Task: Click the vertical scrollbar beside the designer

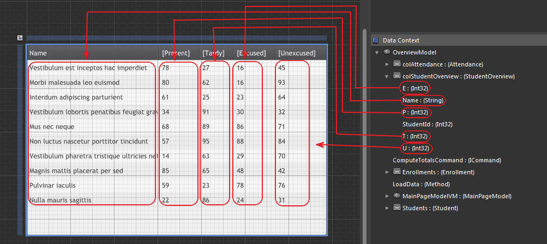Action: tap(364, 136)
